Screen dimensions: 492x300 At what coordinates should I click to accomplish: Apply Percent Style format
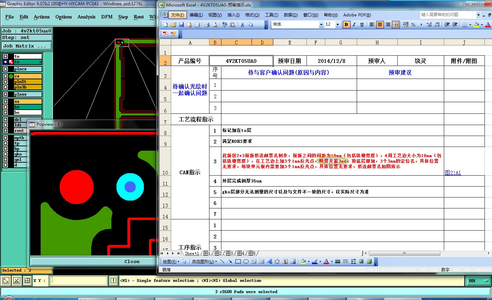click(x=413, y=25)
